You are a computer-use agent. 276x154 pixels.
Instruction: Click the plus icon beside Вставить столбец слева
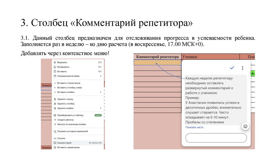click(x=55, y=88)
